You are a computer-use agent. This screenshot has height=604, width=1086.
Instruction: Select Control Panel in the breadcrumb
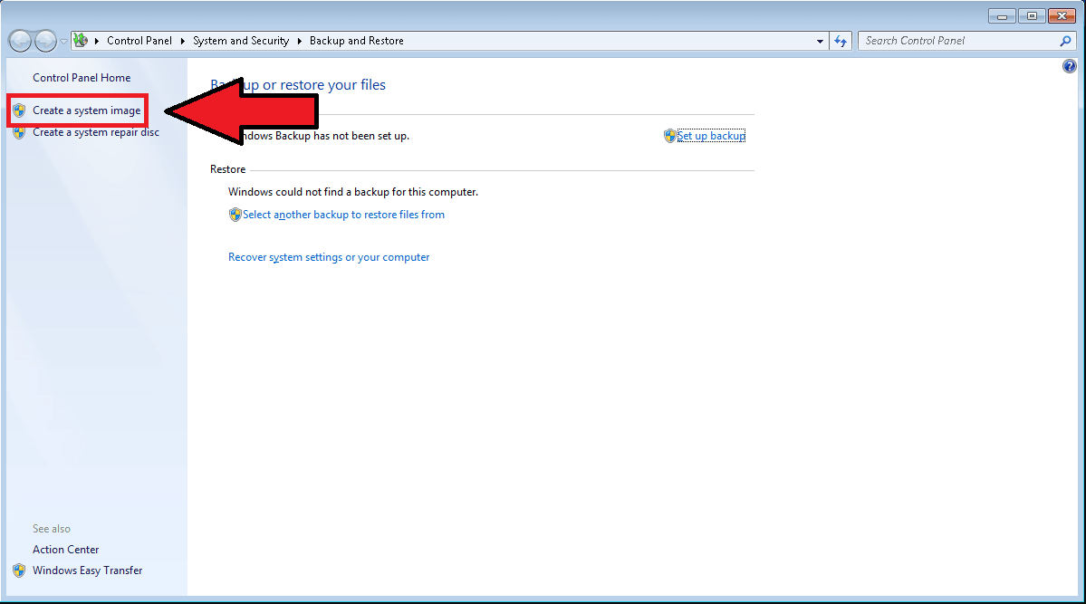[139, 41]
